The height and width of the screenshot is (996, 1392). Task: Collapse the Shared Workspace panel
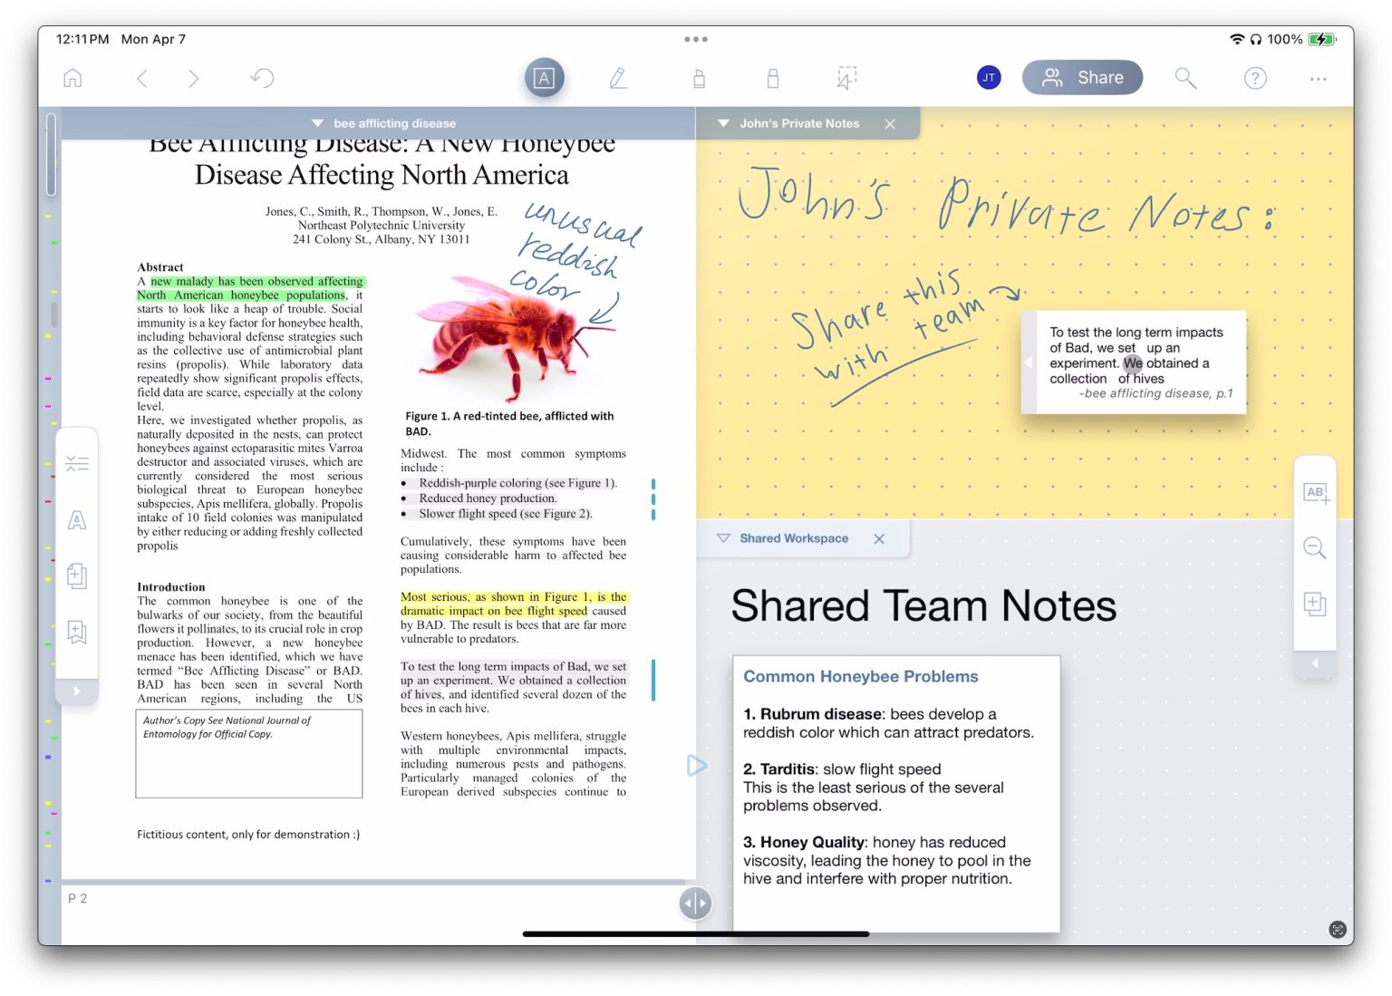click(722, 538)
